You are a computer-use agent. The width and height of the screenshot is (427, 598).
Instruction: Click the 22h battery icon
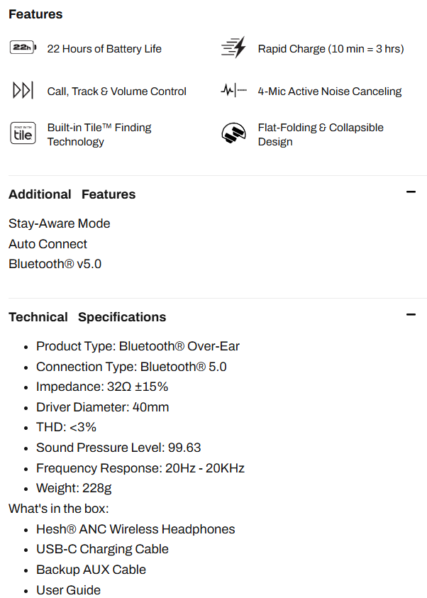click(22, 48)
